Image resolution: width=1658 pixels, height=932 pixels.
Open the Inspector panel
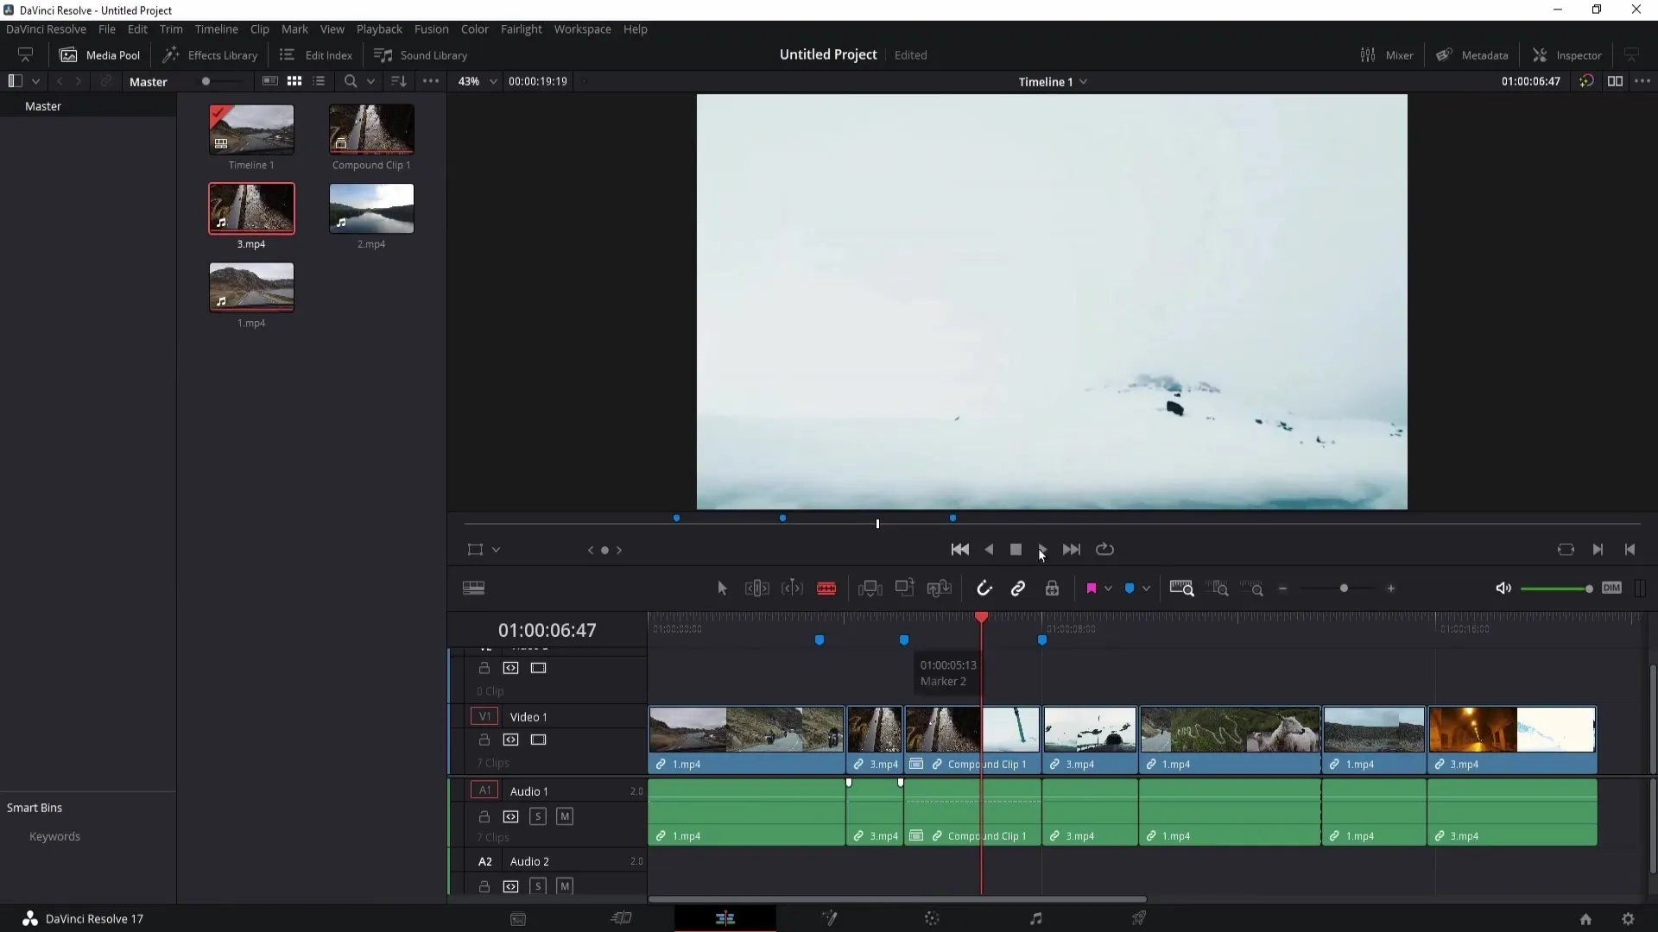[1567, 54]
